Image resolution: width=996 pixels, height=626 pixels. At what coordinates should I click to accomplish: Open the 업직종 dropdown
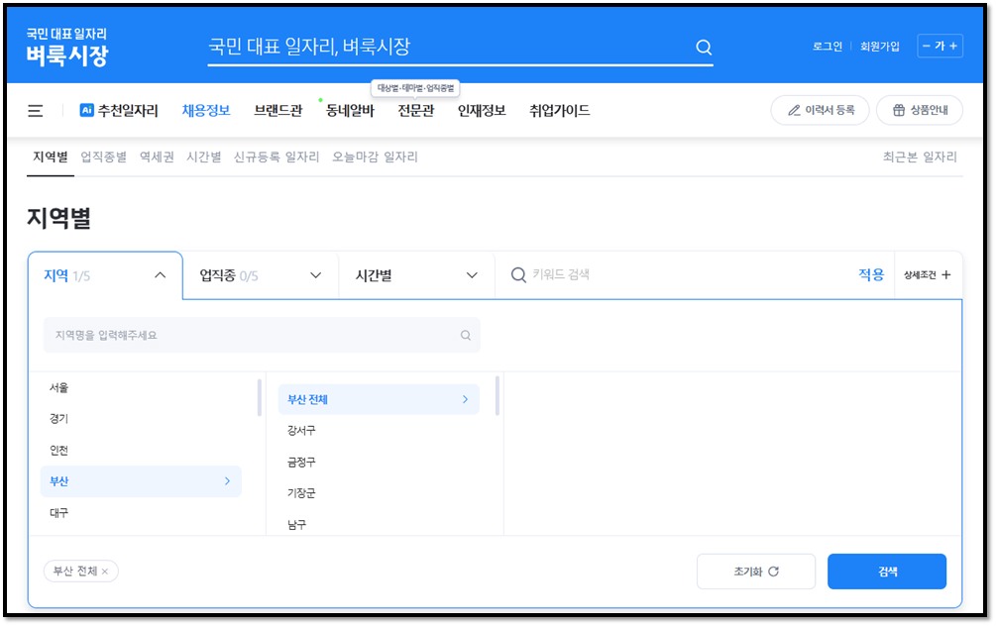(x=260, y=274)
